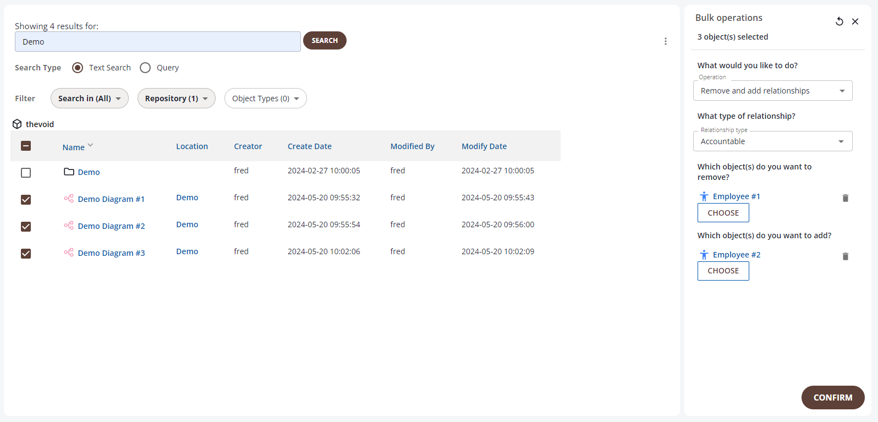Close the Bulk operations panel
This screenshot has width=878, height=422.
click(x=855, y=21)
